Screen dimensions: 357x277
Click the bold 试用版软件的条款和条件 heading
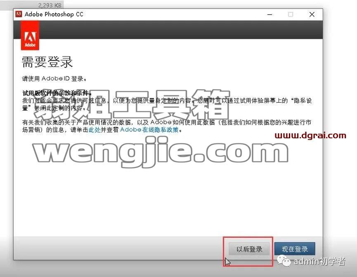point(57,93)
